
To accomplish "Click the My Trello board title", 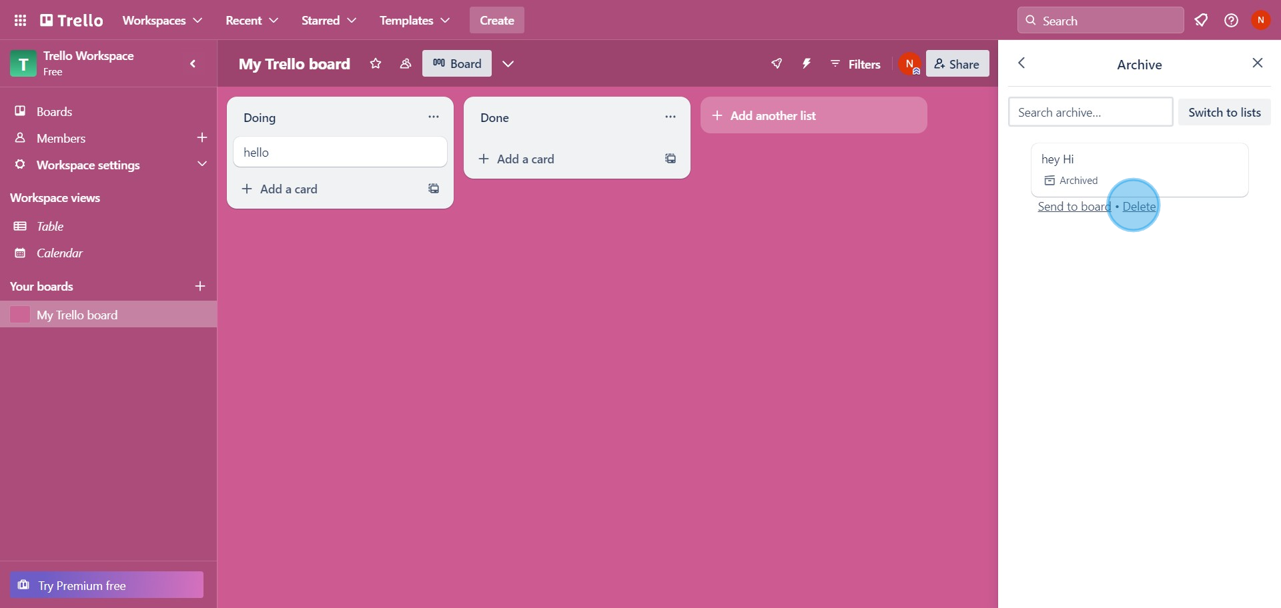I will [x=294, y=64].
